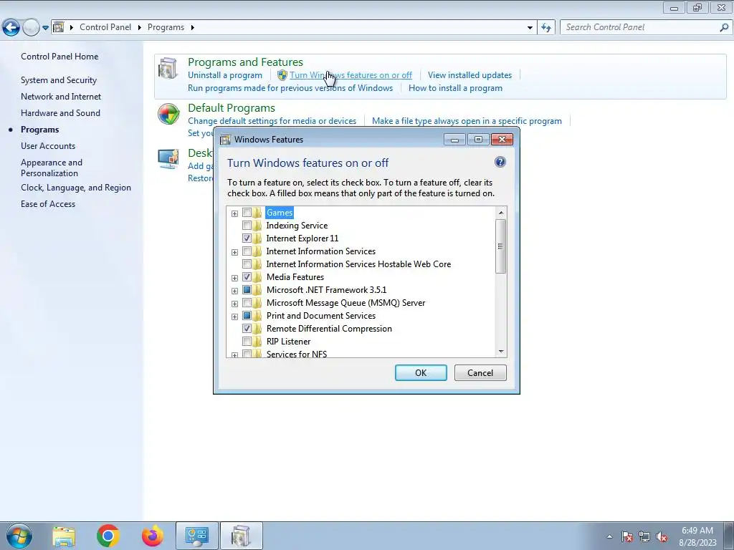This screenshot has height=550, width=734.
Task: Uncheck the Media Features checkbox
Action: click(247, 277)
